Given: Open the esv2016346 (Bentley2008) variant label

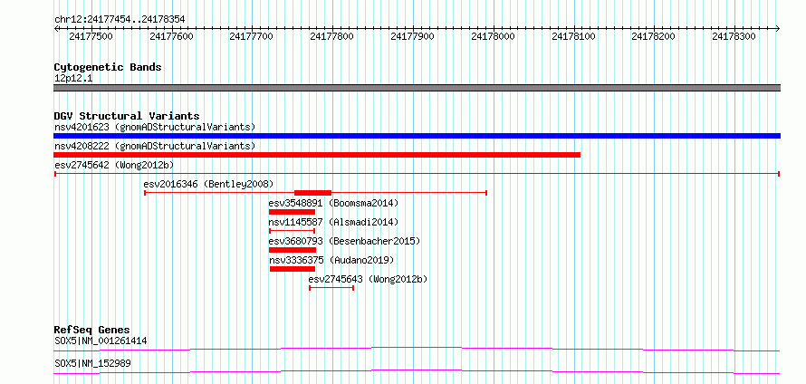Looking at the screenshot, I should (208, 184).
